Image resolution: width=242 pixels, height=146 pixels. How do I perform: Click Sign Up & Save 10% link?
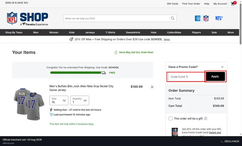coord(17,3)
